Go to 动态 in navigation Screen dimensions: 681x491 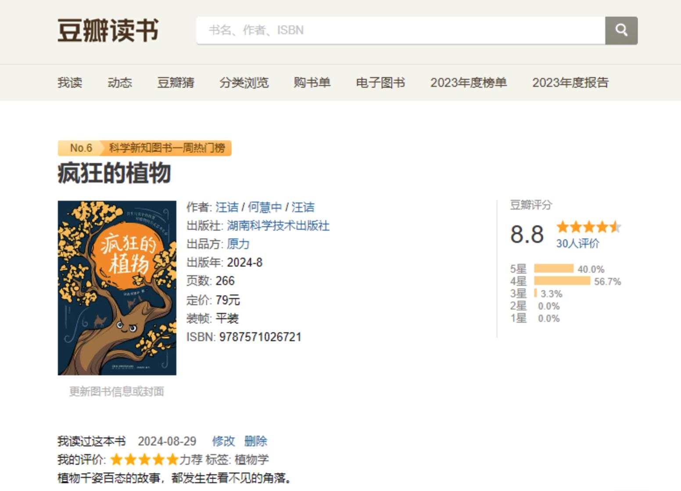(119, 83)
